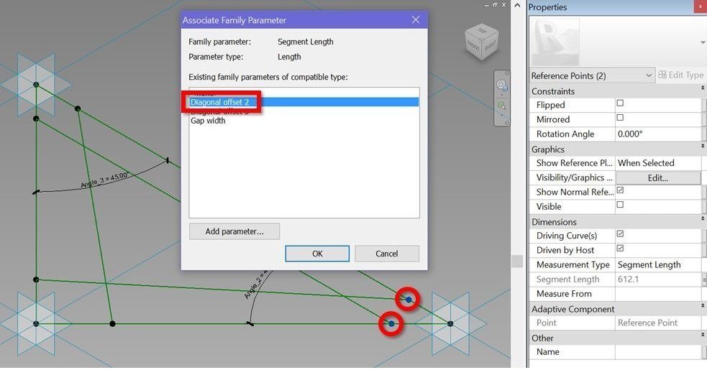Click the scroll up arrow beside view
The height and width of the screenshot is (370, 707).
click(518, 6)
